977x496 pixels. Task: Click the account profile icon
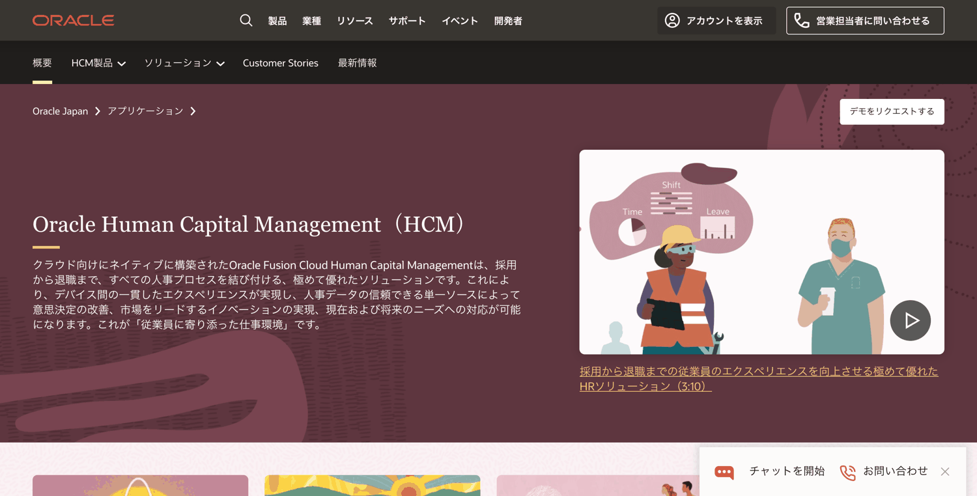point(672,20)
